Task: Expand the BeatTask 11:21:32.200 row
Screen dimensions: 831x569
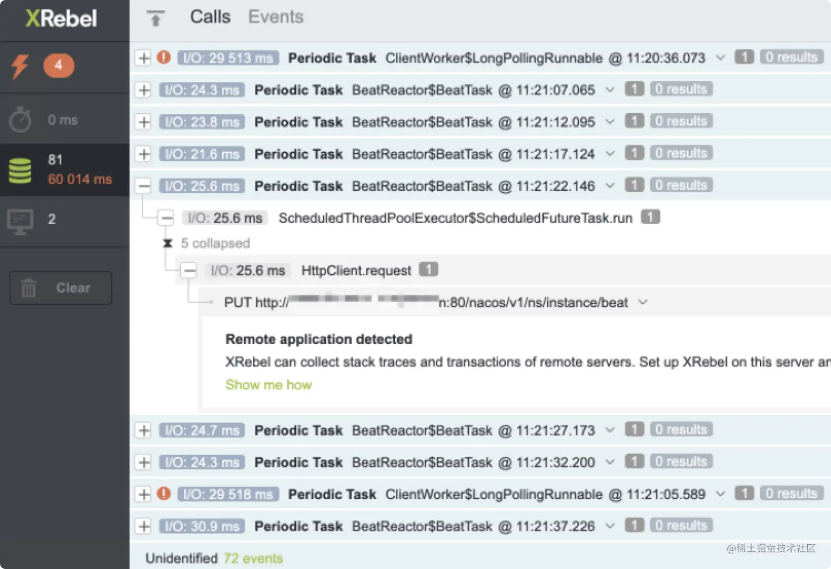Action: [144, 462]
